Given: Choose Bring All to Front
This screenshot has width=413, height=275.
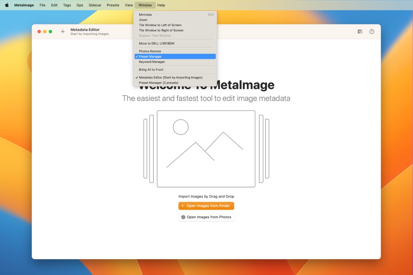Looking at the screenshot, I should [x=175, y=70].
